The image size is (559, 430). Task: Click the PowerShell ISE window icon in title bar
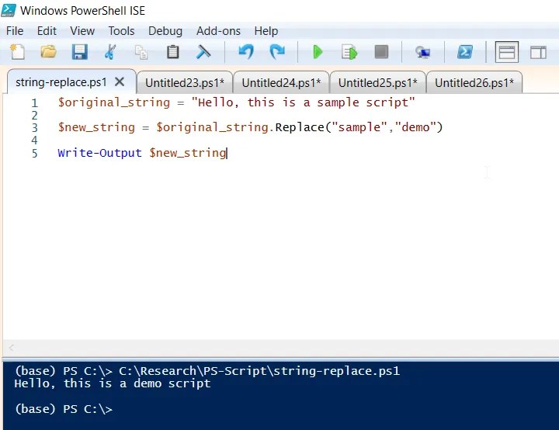point(9,10)
